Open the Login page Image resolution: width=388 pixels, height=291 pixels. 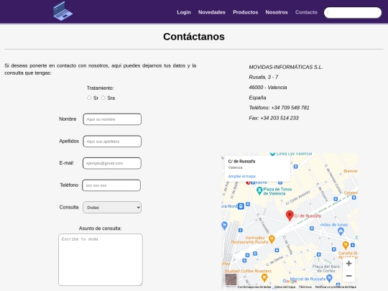point(184,12)
